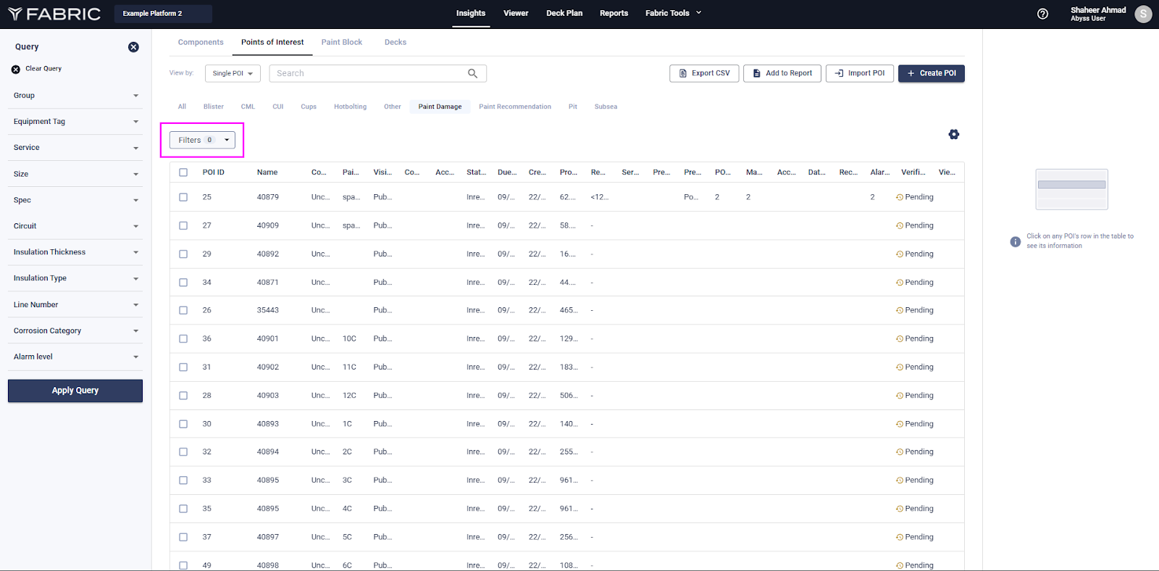Switch to the Components tab
This screenshot has width=1159, height=571.
pyautogui.click(x=201, y=42)
